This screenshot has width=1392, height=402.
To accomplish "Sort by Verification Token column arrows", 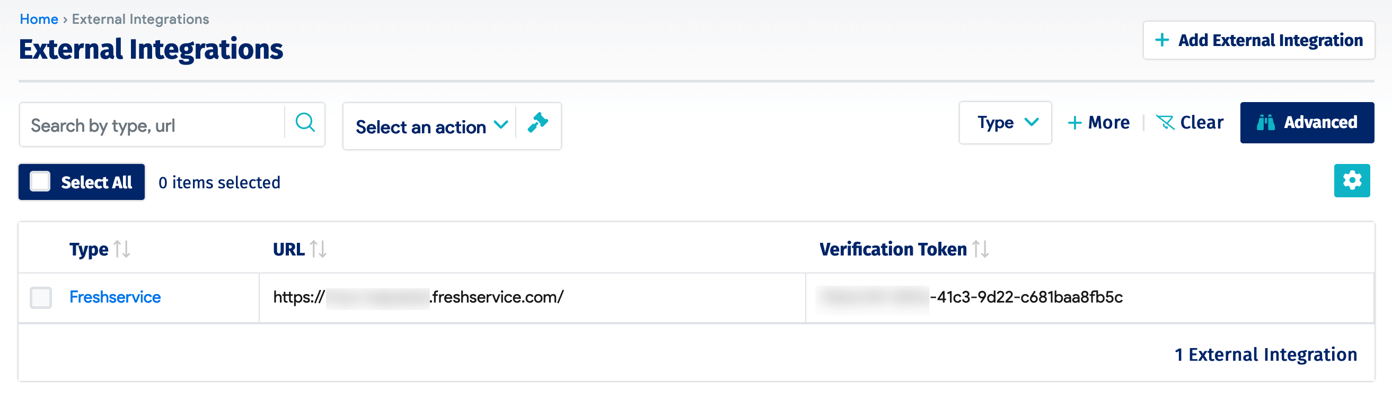I will [x=981, y=249].
